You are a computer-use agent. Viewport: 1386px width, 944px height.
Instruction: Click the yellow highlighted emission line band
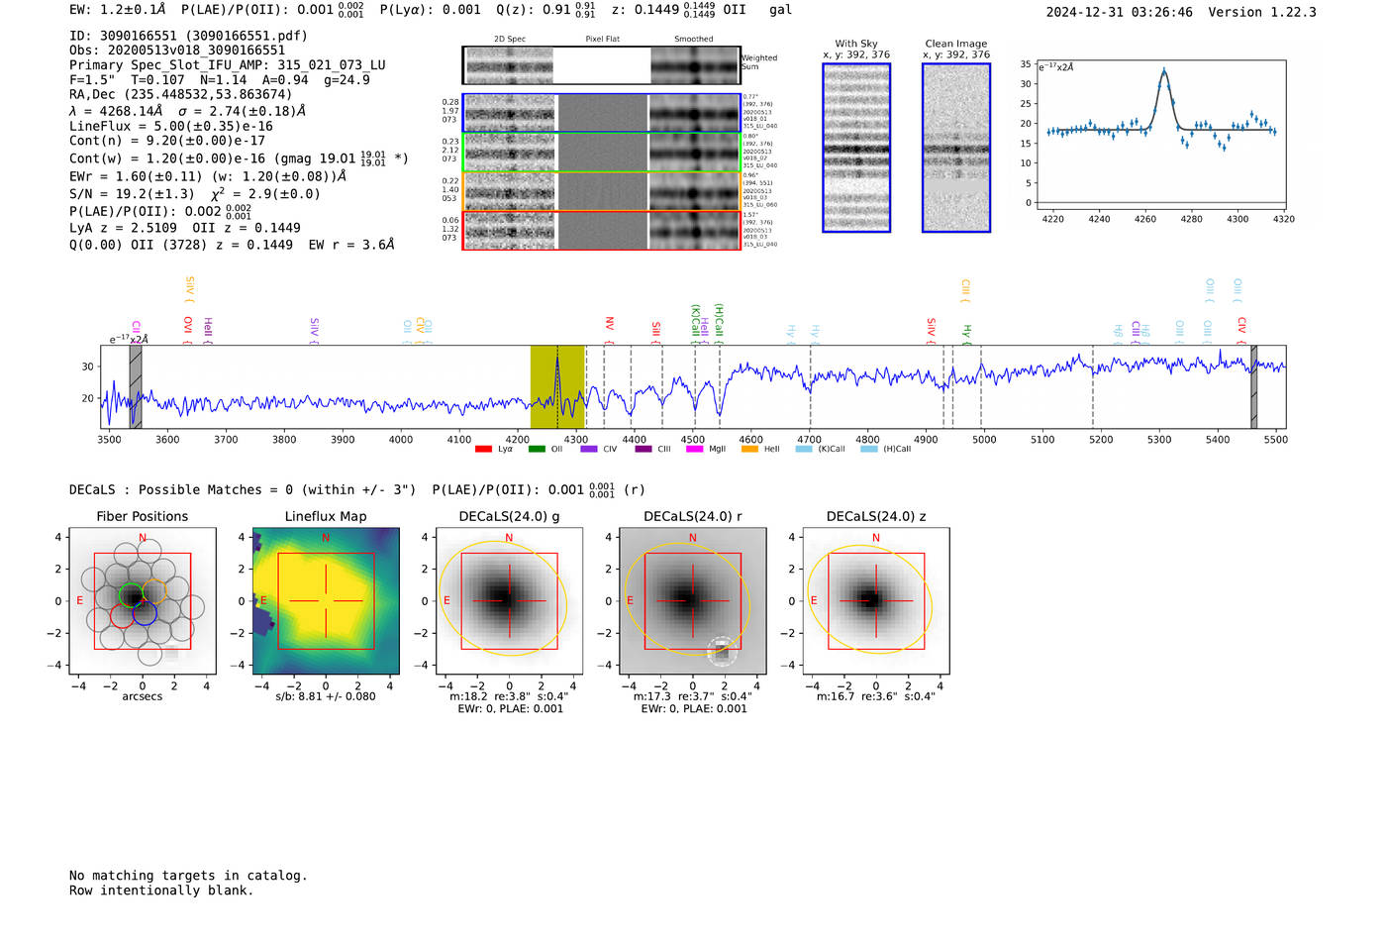pos(557,386)
